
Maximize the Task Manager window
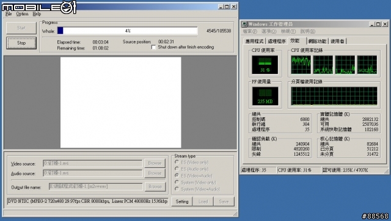(378, 24)
